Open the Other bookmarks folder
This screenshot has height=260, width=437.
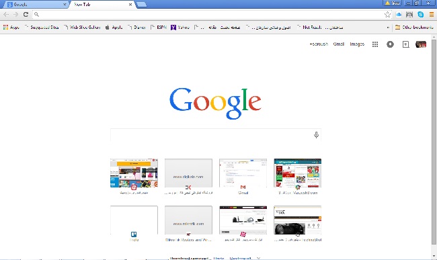(x=414, y=28)
